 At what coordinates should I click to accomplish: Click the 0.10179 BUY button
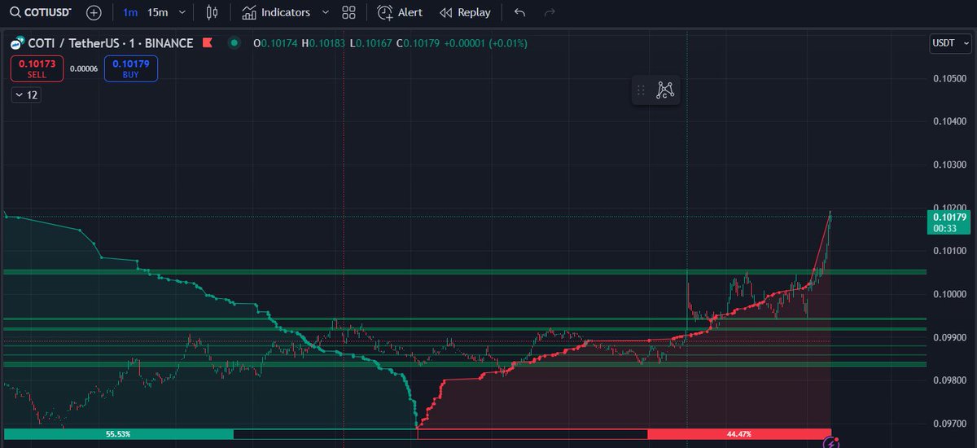click(x=131, y=68)
